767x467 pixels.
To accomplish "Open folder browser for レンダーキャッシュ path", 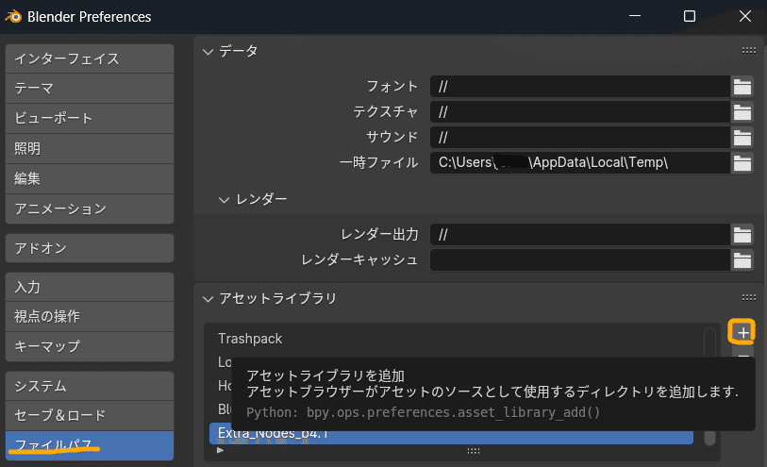I will click(742, 260).
